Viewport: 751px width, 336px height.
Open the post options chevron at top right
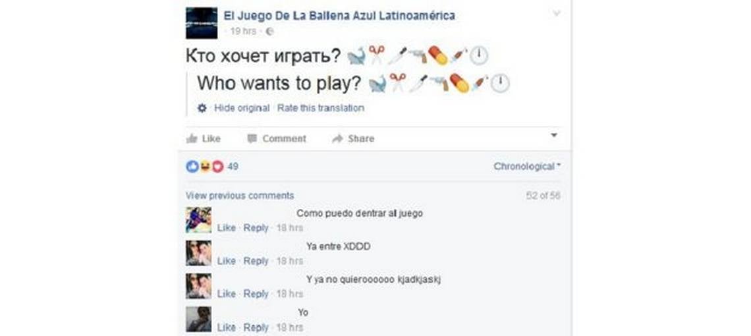pyautogui.click(x=556, y=14)
